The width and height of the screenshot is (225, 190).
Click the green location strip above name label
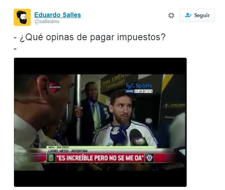tap(100, 147)
